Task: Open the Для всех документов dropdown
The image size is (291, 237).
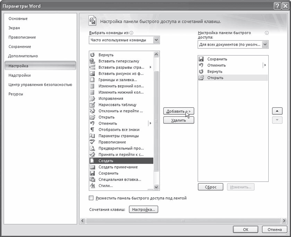Action: point(265,45)
